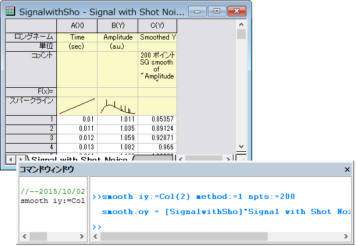Click worksheet vertical scrollbar down arrow
This screenshot has width=356, height=246.
[241, 147]
